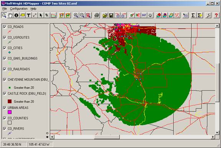Open the wrench settings tool
221x148 pixels.
(208, 15)
